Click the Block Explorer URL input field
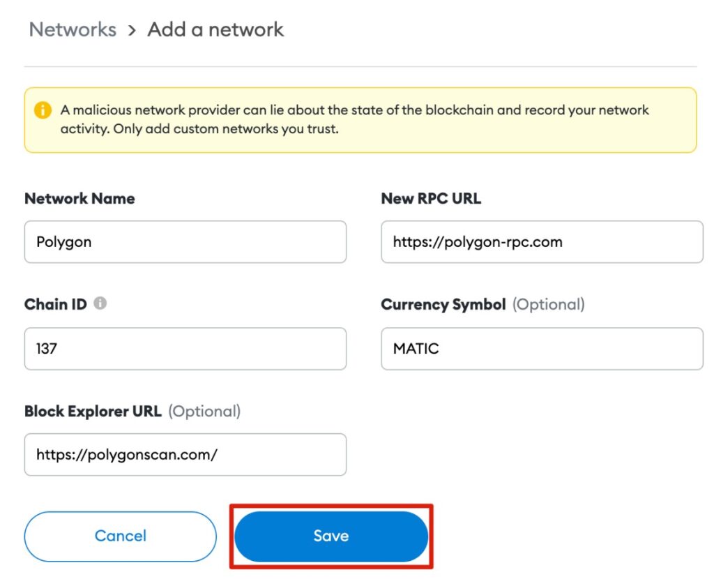Image resolution: width=714 pixels, height=579 pixels. point(185,455)
